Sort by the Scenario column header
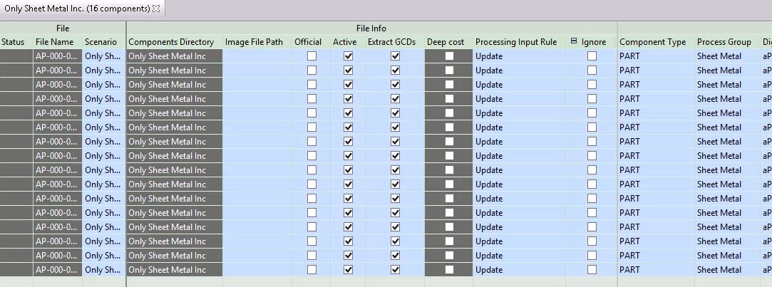 coord(101,42)
